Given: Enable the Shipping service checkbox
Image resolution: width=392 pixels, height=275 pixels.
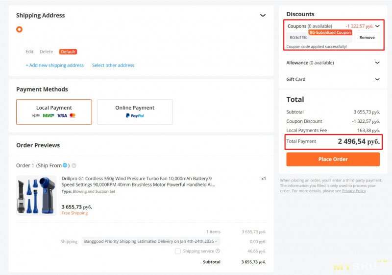Looking at the screenshot, I should (x=178, y=251).
